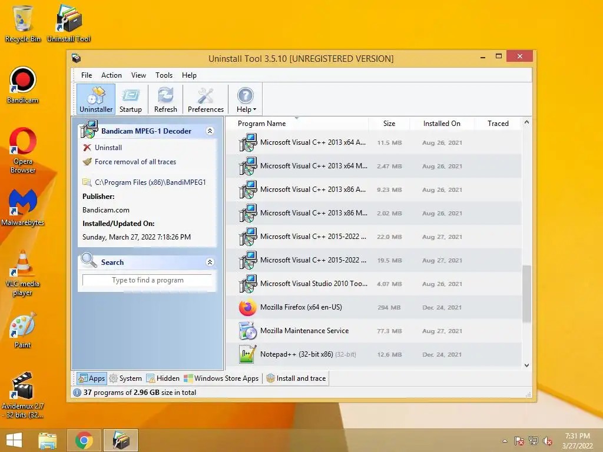The image size is (603, 452).
Task: Select the Paint desktop shortcut
Action: (23, 330)
